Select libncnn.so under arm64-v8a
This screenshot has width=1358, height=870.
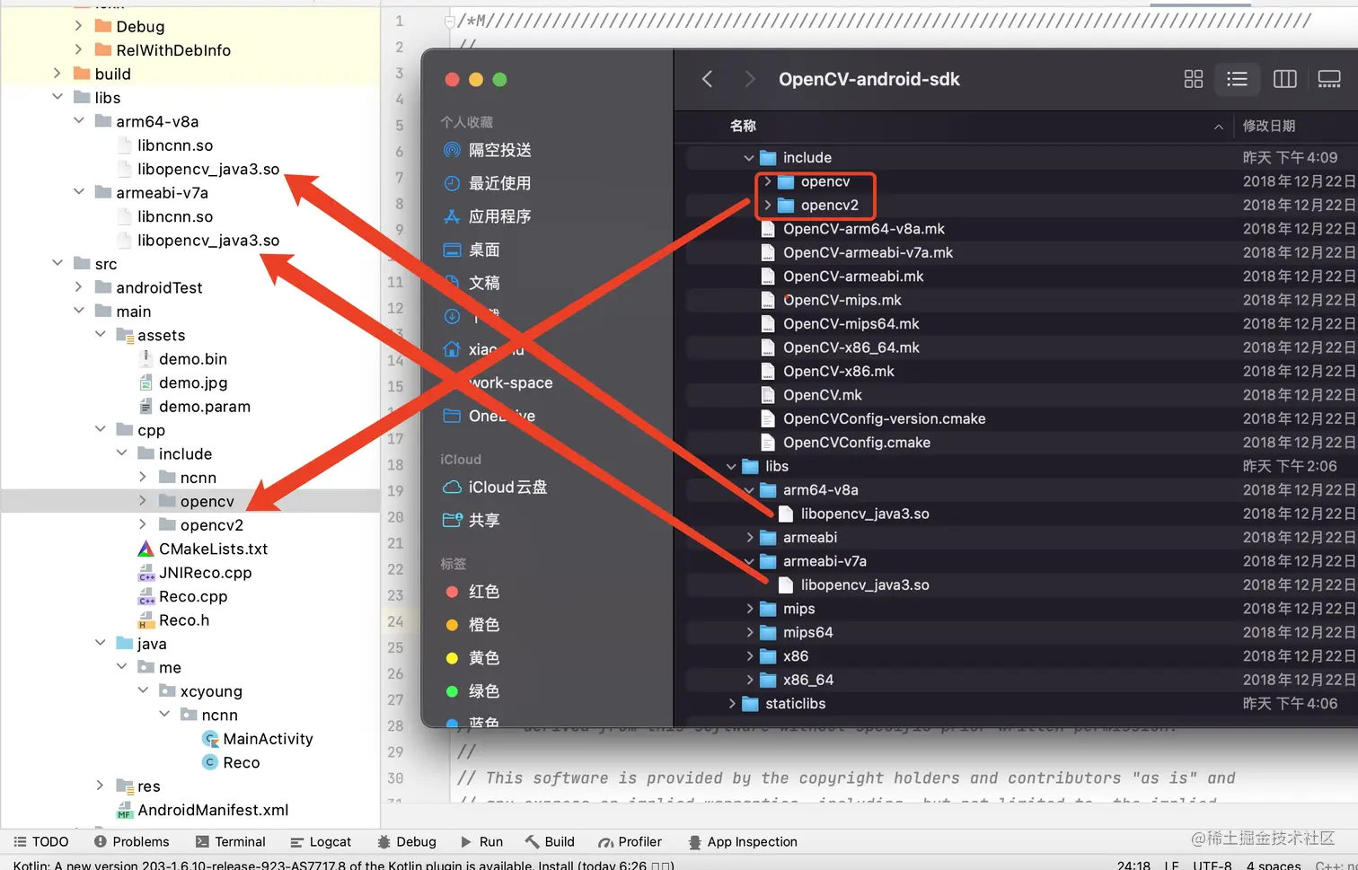coord(175,145)
